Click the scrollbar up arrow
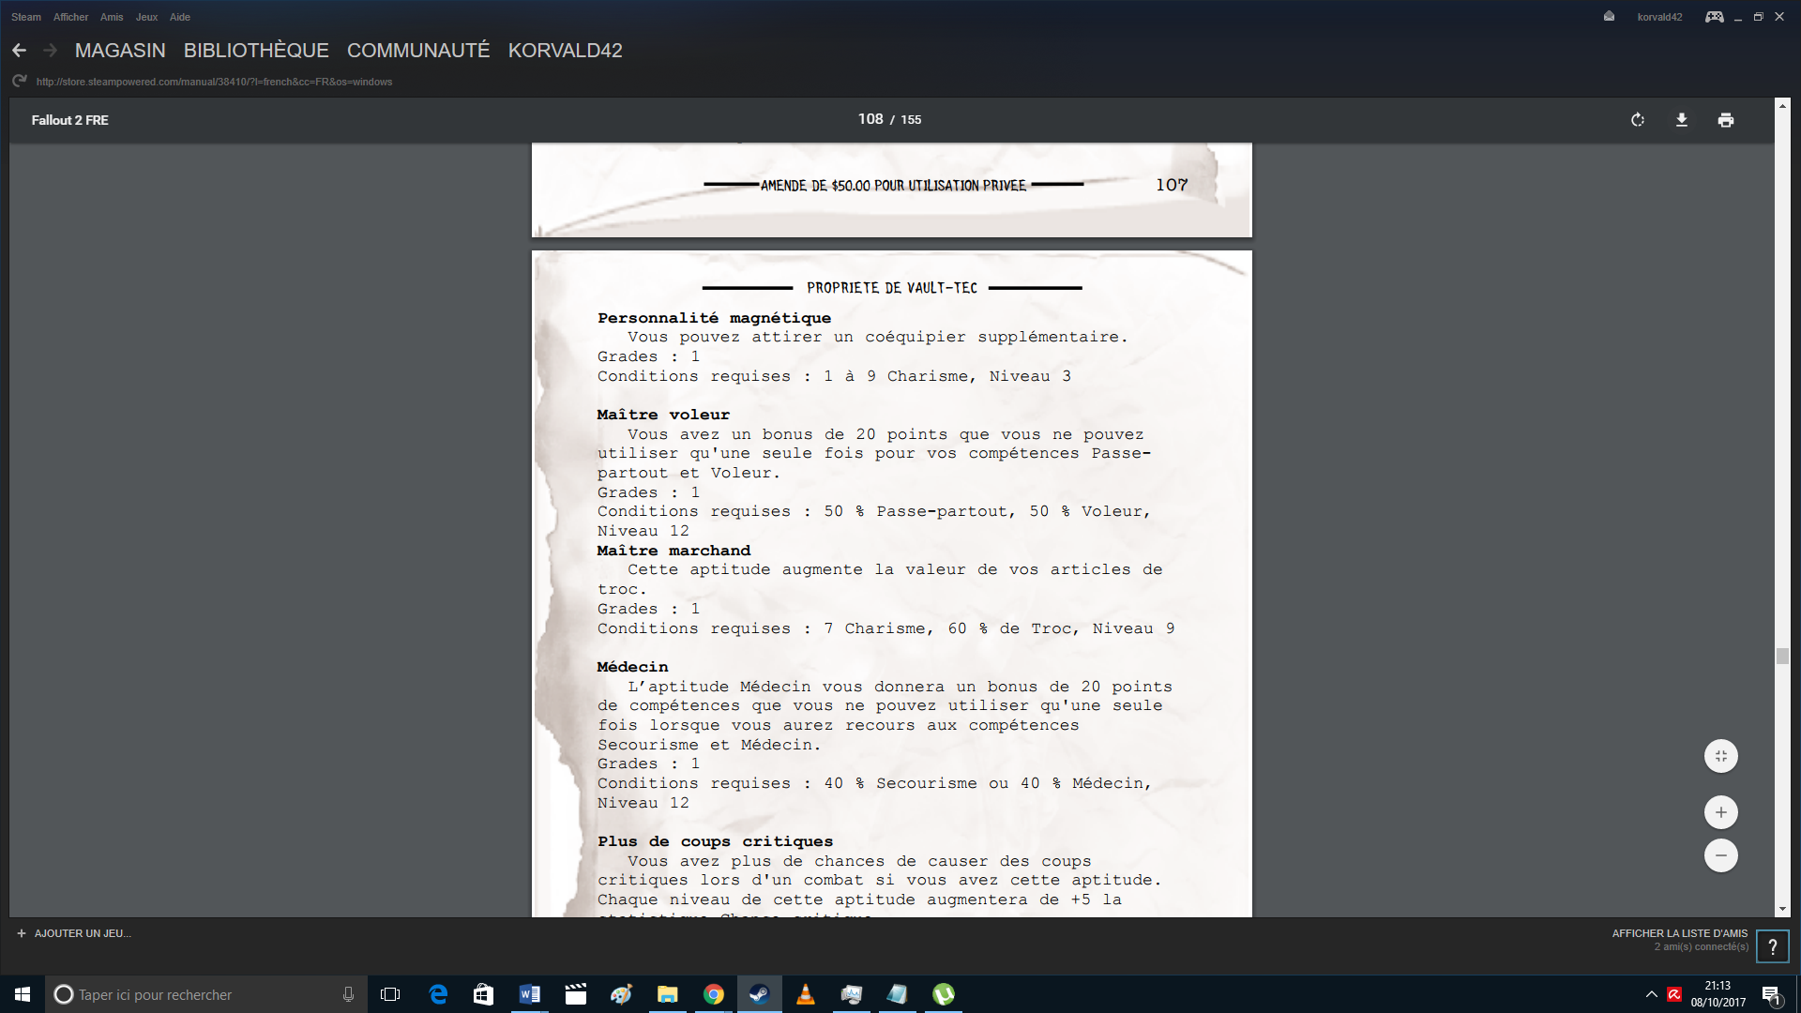The image size is (1801, 1013). click(x=1782, y=106)
